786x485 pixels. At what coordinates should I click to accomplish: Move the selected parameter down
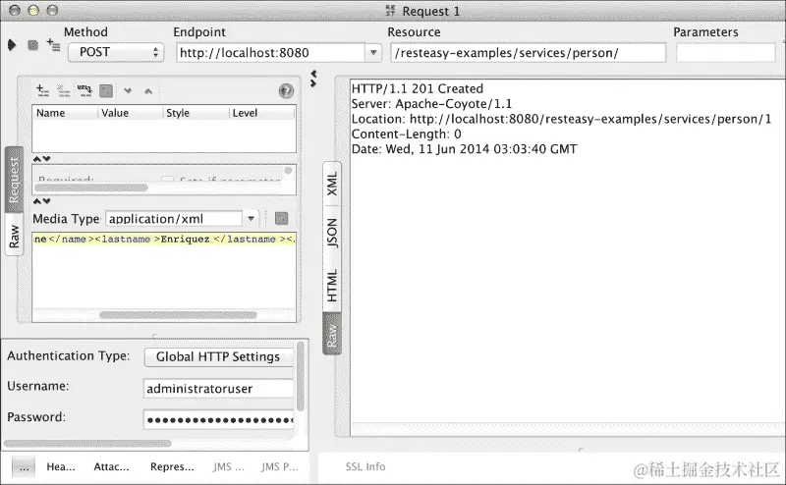pyautogui.click(x=128, y=90)
